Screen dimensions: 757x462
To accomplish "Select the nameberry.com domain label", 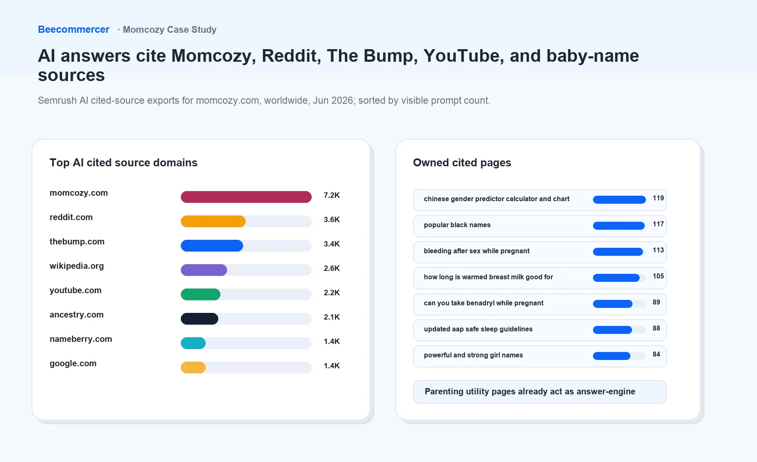I will (81, 339).
